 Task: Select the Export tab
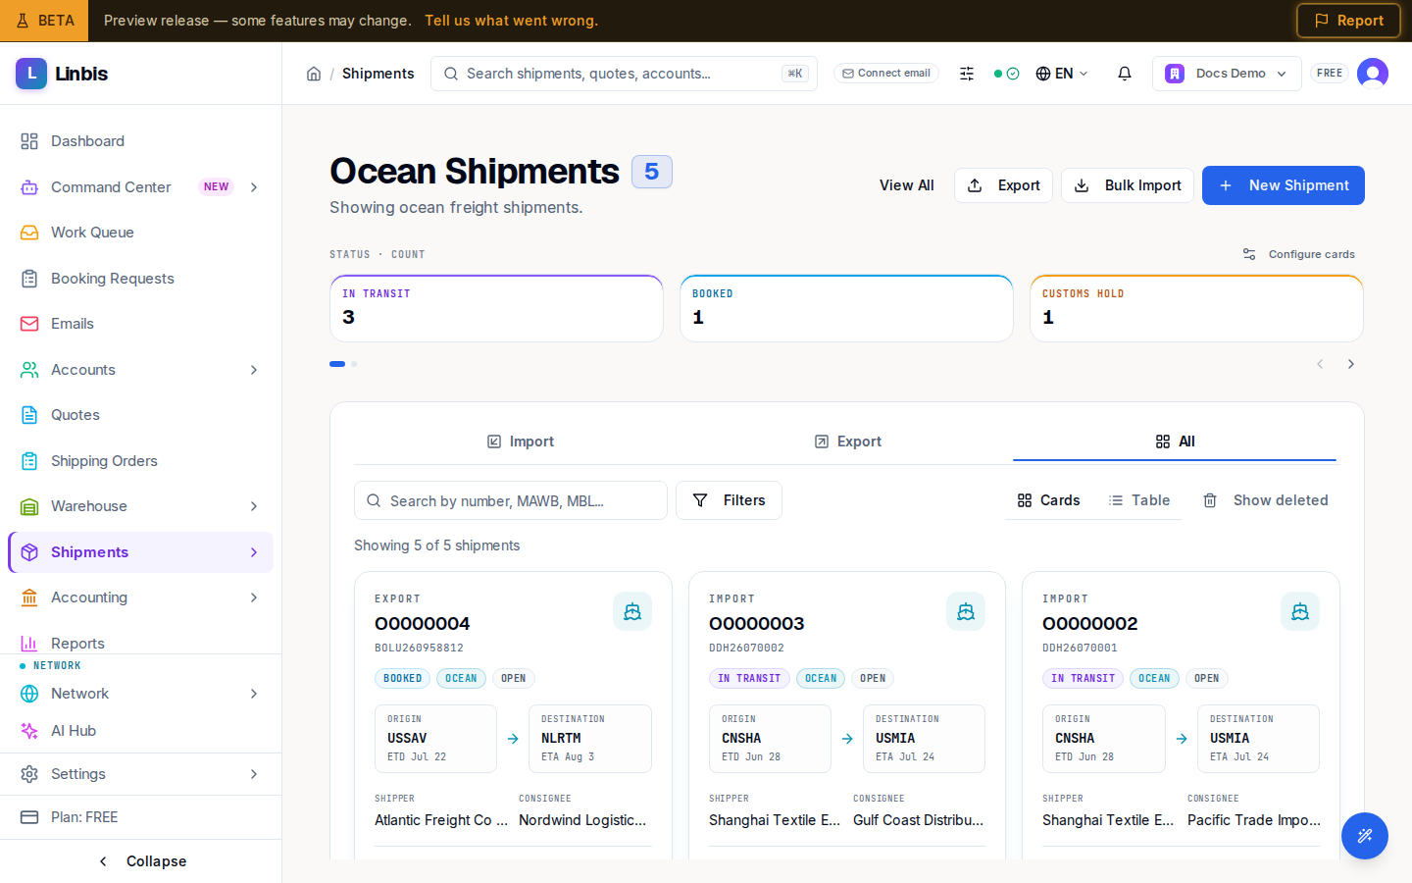point(848,441)
